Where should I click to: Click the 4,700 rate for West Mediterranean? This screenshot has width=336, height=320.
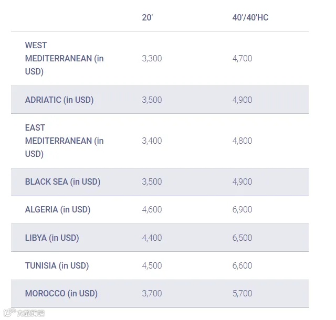tap(242, 58)
